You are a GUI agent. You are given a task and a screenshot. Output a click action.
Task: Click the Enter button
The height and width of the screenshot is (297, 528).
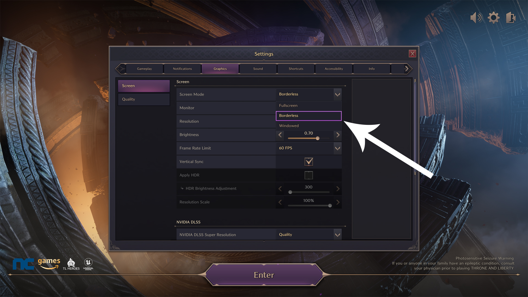coord(264,274)
